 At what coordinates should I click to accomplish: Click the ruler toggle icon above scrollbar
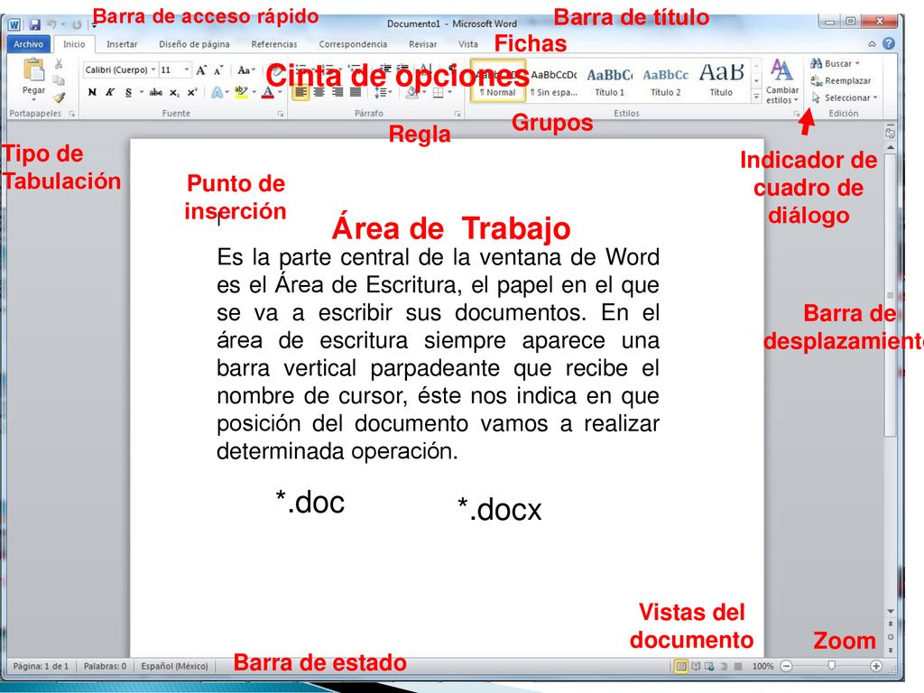[x=891, y=133]
